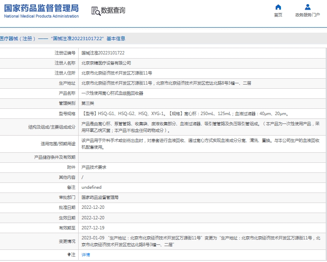
Task: Click the 产品储存条件及有效期 label
Action: click(x=55, y=157)
